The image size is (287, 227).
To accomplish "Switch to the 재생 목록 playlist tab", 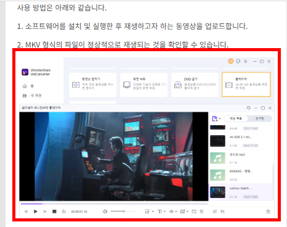I will point(236,118).
